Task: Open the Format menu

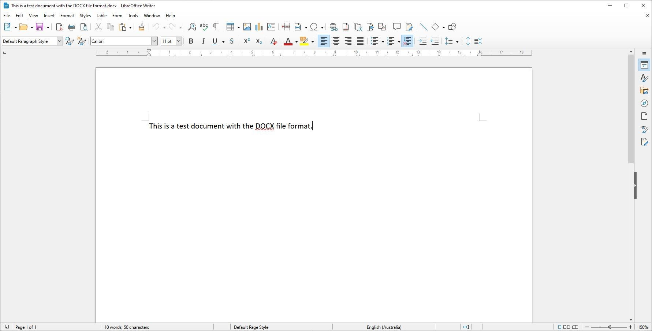Action: pyautogui.click(x=67, y=16)
